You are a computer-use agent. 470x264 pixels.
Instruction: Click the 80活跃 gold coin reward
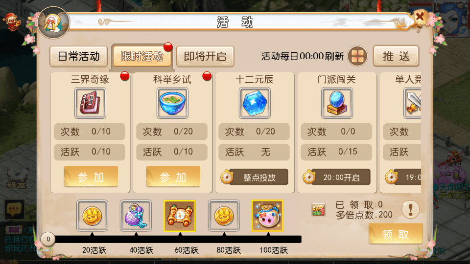pos(224,216)
